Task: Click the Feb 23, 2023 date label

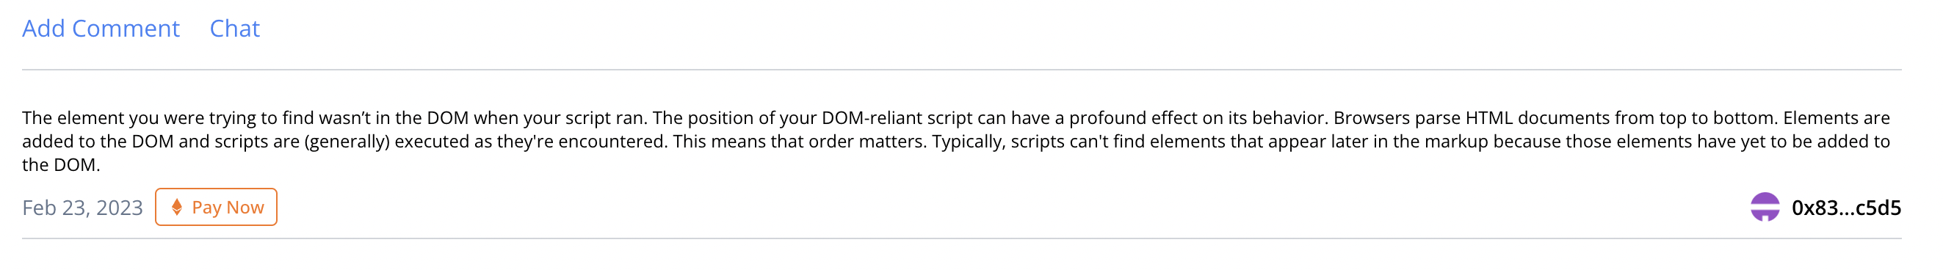Action: pyautogui.click(x=82, y=208)
